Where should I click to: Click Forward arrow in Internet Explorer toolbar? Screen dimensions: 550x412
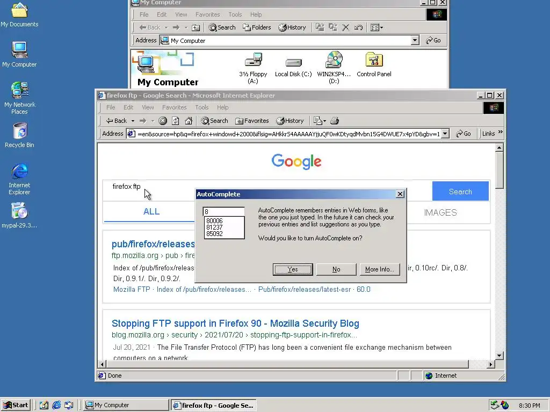pos(143,121)
